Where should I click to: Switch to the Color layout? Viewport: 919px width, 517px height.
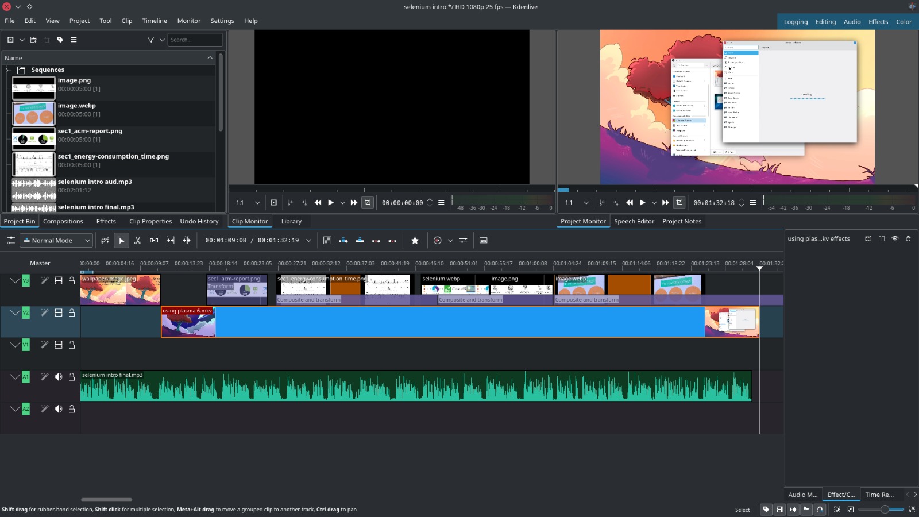[x=903, y=22]
